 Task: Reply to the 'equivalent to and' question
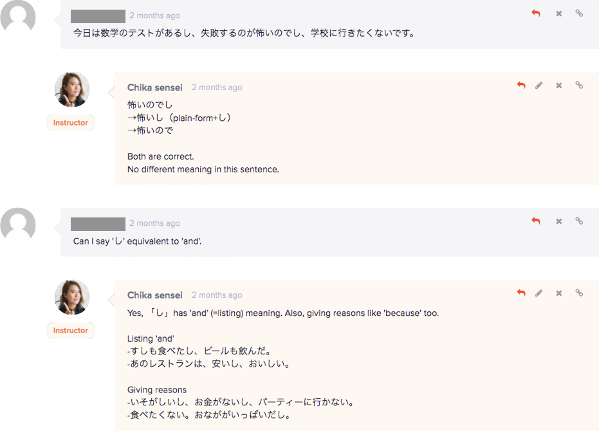point(535,221)
